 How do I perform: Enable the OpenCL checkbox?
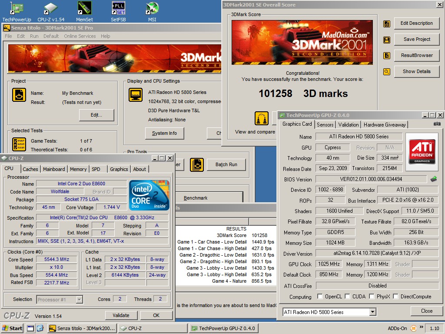(320, 297)
